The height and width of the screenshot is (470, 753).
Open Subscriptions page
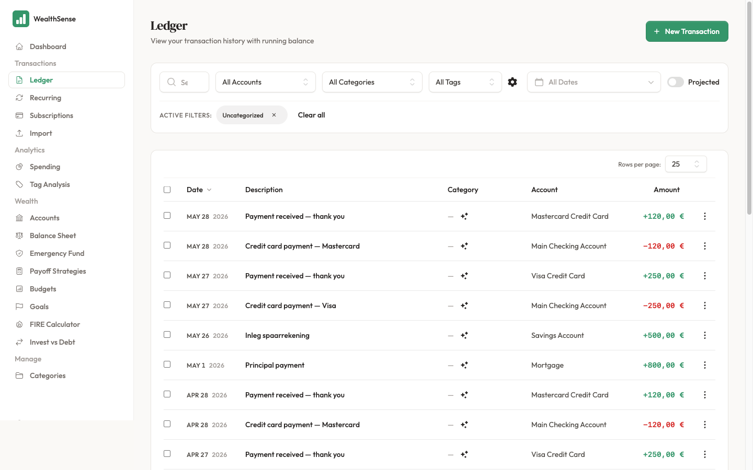pos(66,115)
